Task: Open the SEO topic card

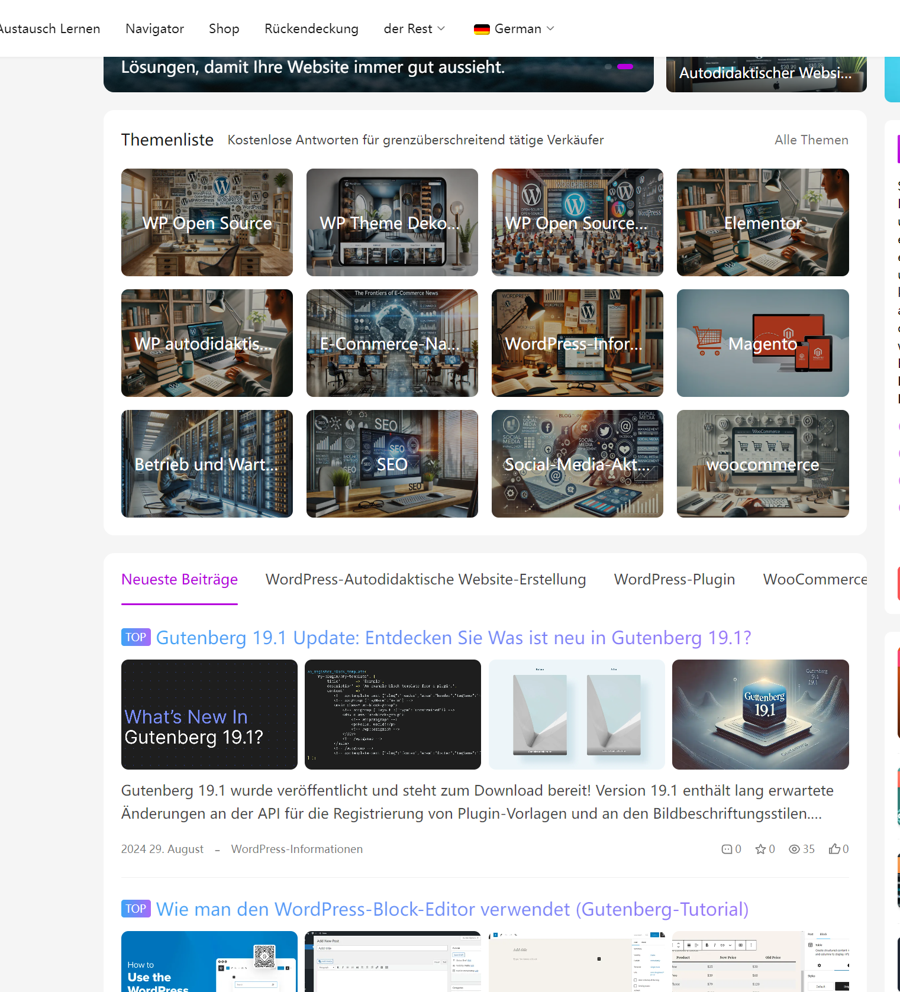Action: (392, 464)
